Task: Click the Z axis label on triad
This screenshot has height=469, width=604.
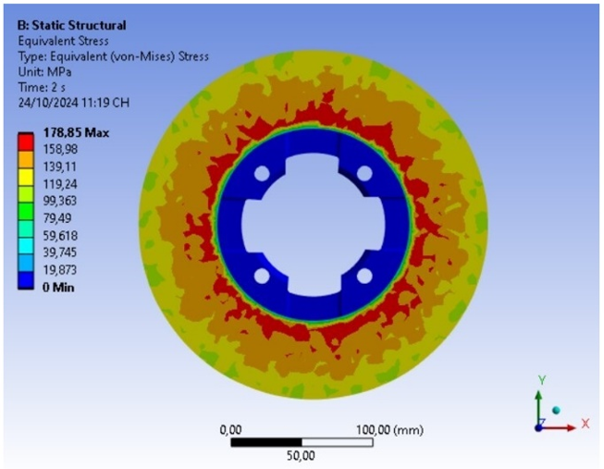Action: 542,421
